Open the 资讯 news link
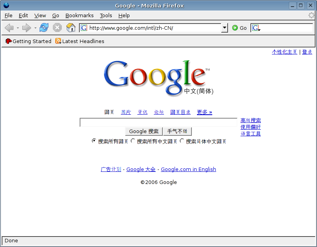 tap(142, 112)
